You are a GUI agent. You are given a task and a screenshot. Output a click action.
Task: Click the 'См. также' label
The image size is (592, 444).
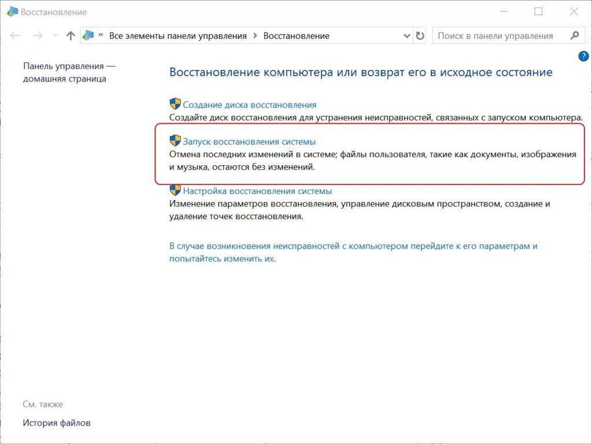click(43, 404)
